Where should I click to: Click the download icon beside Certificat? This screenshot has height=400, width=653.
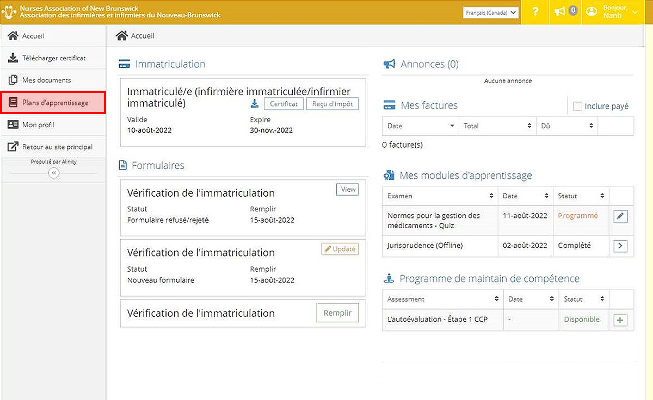(x=254, y=104)
